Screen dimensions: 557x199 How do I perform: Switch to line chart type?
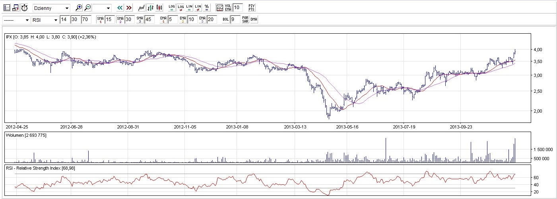[x=142, y=8]
